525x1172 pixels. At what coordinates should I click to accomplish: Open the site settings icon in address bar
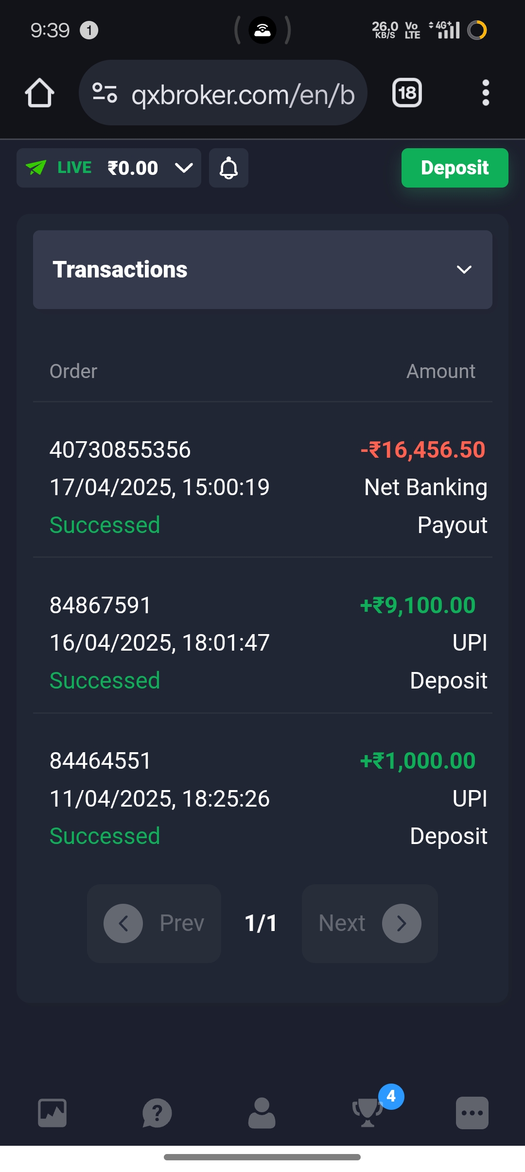pyautogui.click(x=105, y=93)
